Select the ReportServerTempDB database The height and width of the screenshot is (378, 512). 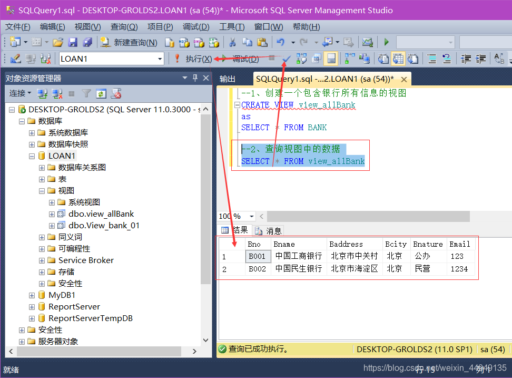click(x=91, y=318)
